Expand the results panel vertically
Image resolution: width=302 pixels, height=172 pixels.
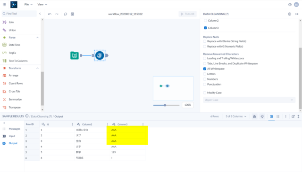tap(298, 117)
